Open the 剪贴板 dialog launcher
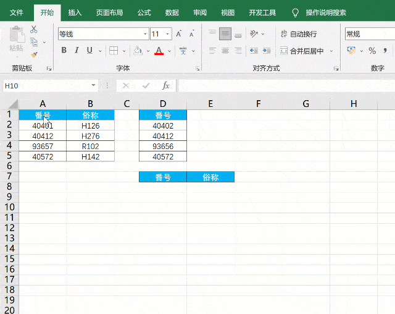The height and width of the screenshot is (314, 395). tap(49, 69)
